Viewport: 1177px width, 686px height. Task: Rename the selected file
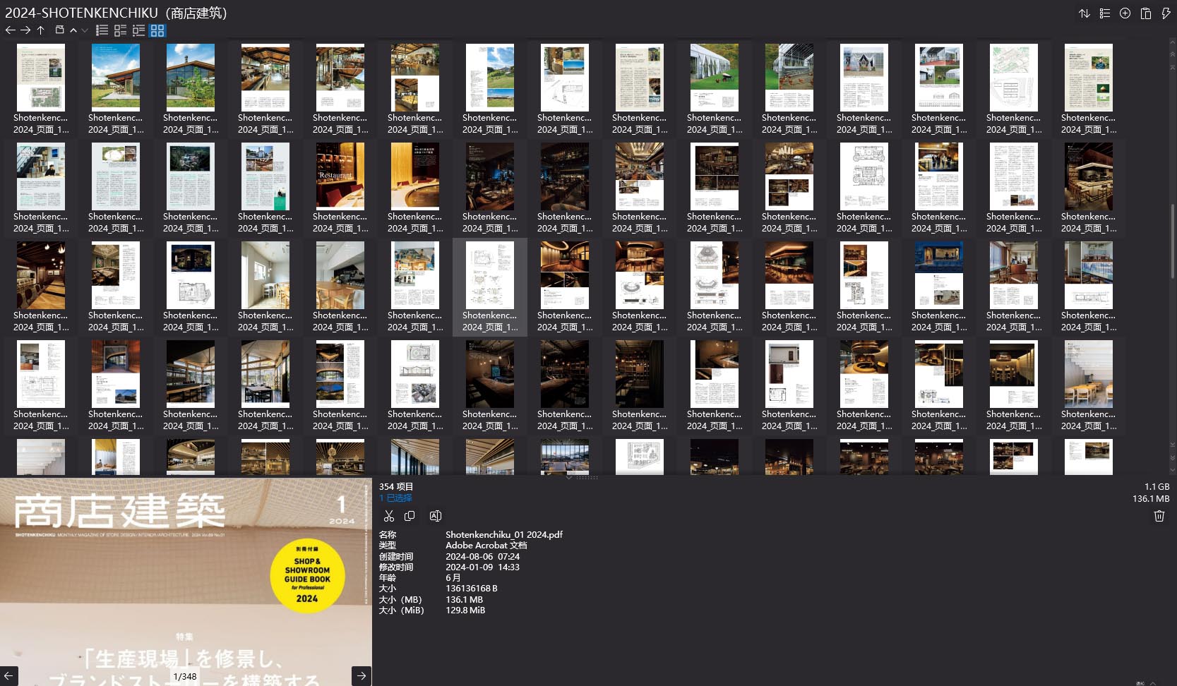pyautogui.click(x=436, y=516)
